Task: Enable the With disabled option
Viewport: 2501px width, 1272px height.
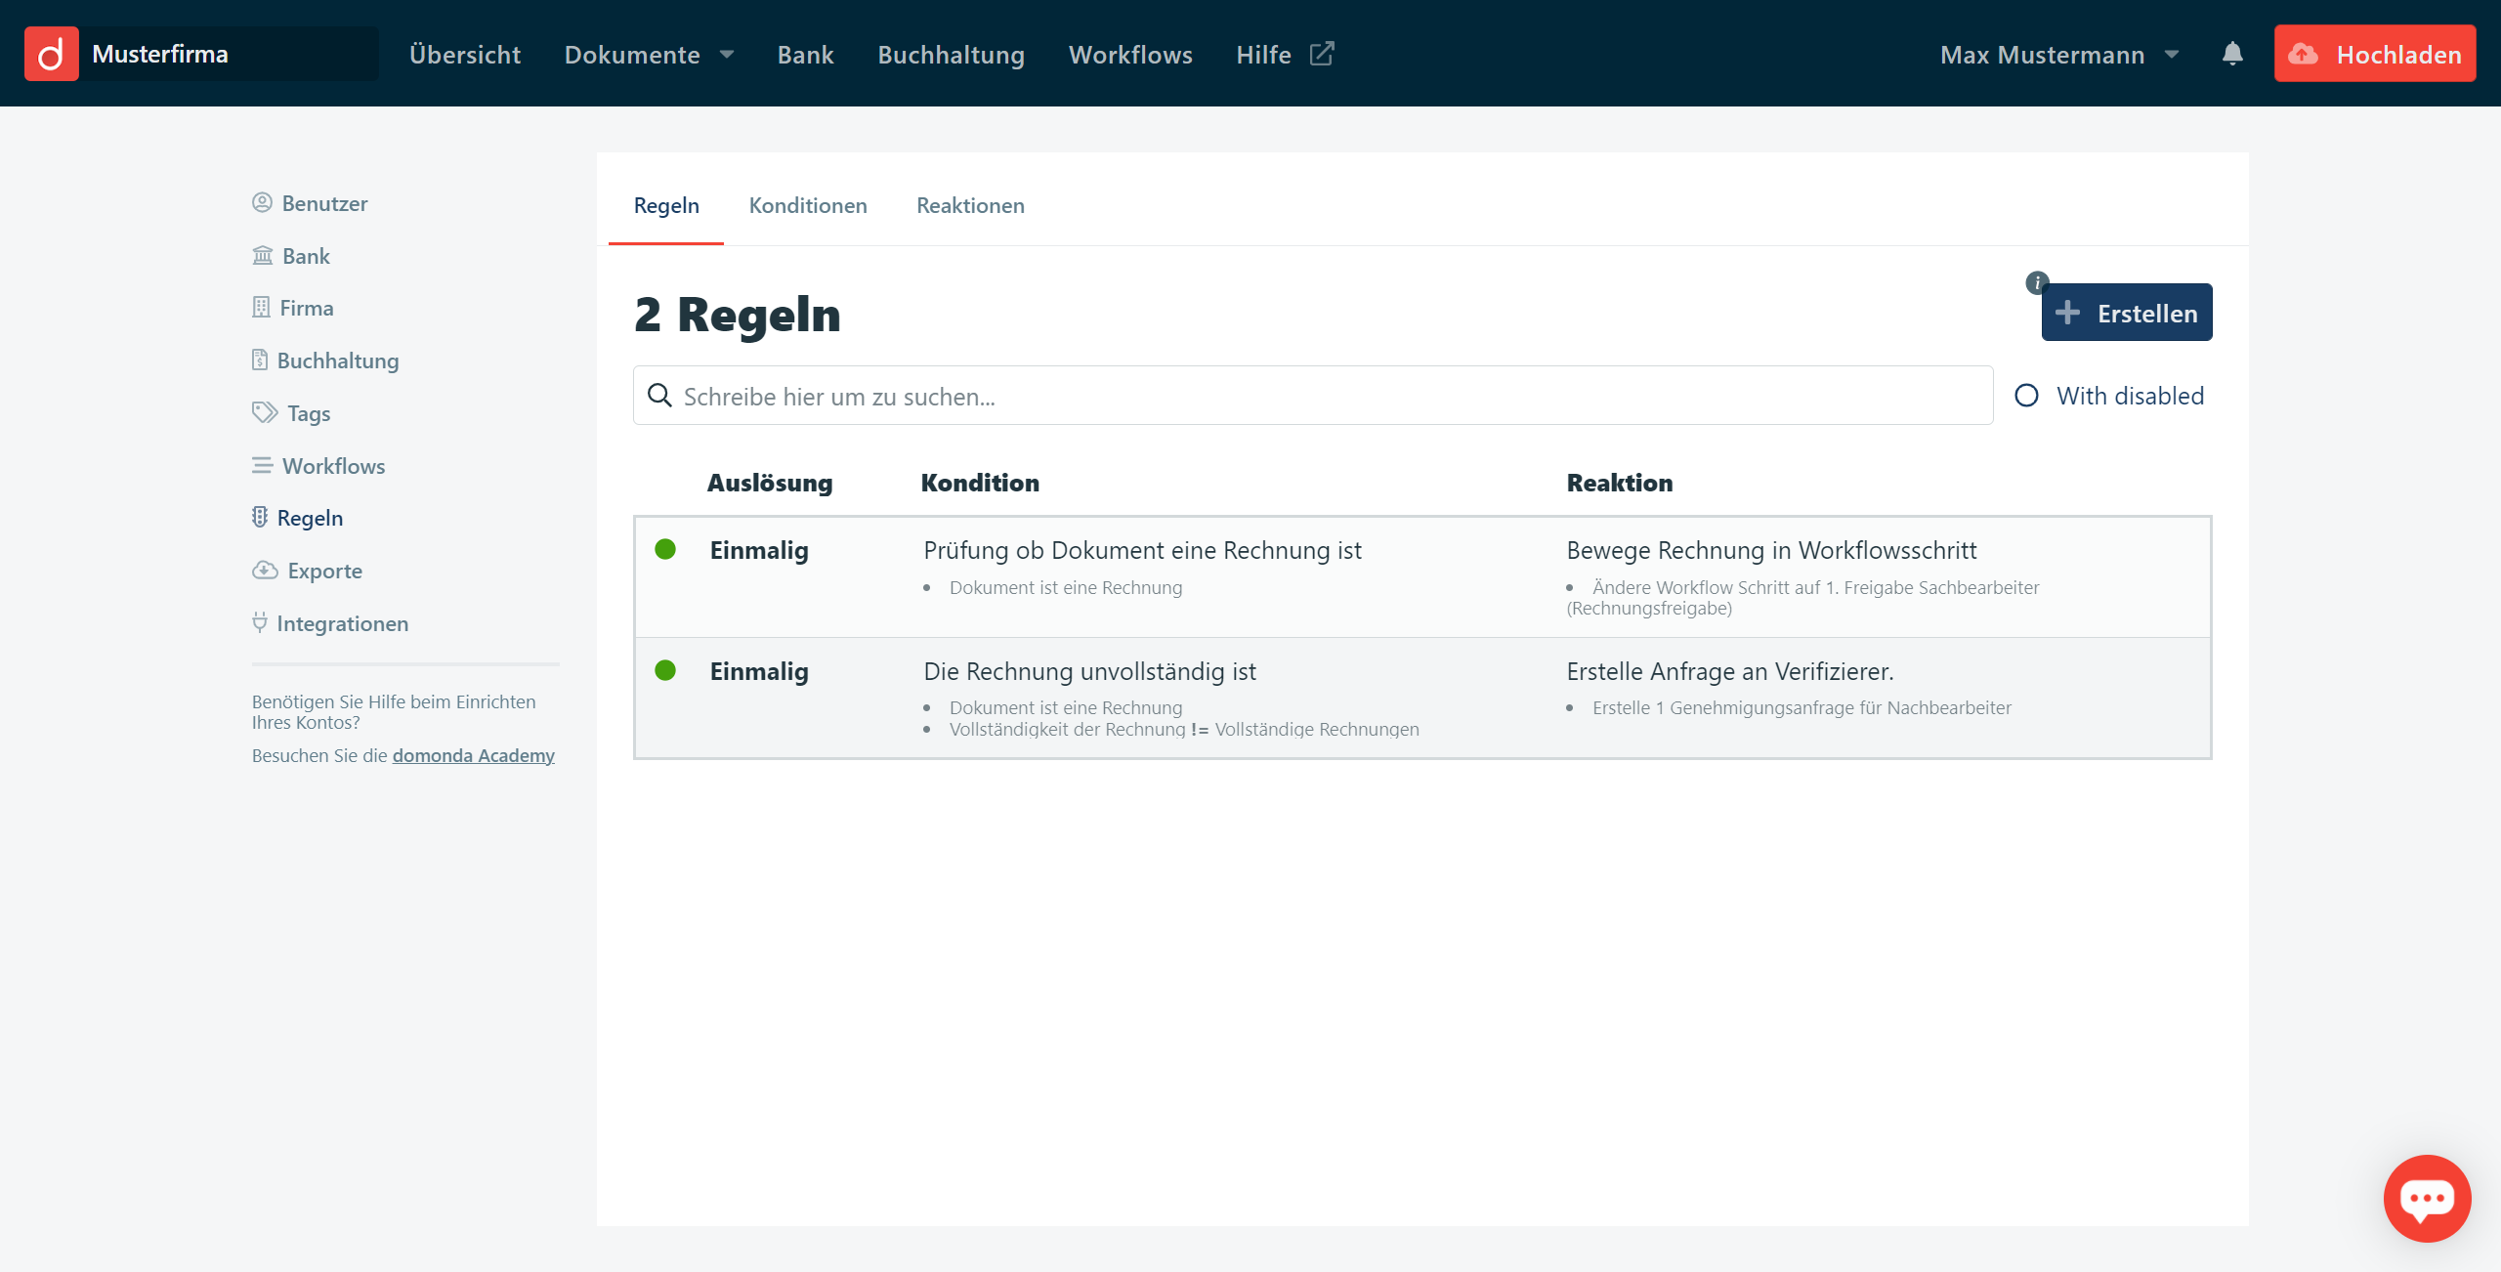Action: pos(2027,396)
